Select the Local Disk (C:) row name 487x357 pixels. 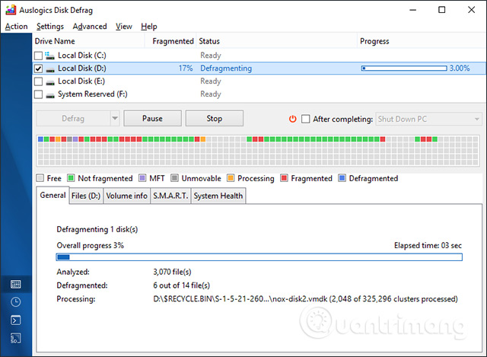click(x=82, y=56)
